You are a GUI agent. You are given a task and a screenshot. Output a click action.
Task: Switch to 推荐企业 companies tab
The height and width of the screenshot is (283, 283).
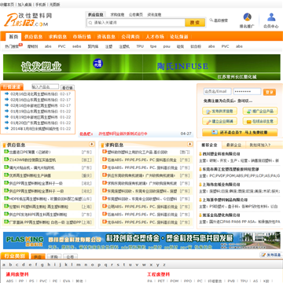(x=209, y=145)
